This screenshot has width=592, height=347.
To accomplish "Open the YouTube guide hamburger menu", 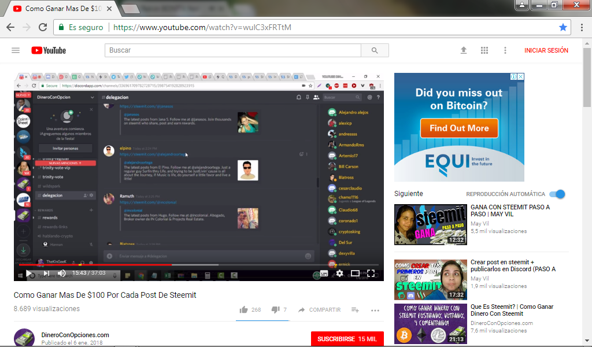I will click(x=16, y=50).
